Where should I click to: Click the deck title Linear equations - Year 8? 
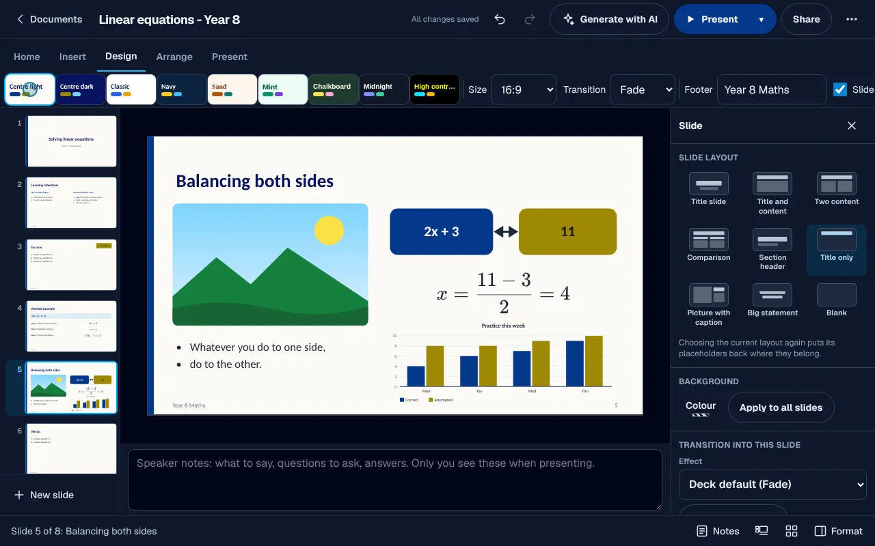pyautogui.click(x=170, y=19)
